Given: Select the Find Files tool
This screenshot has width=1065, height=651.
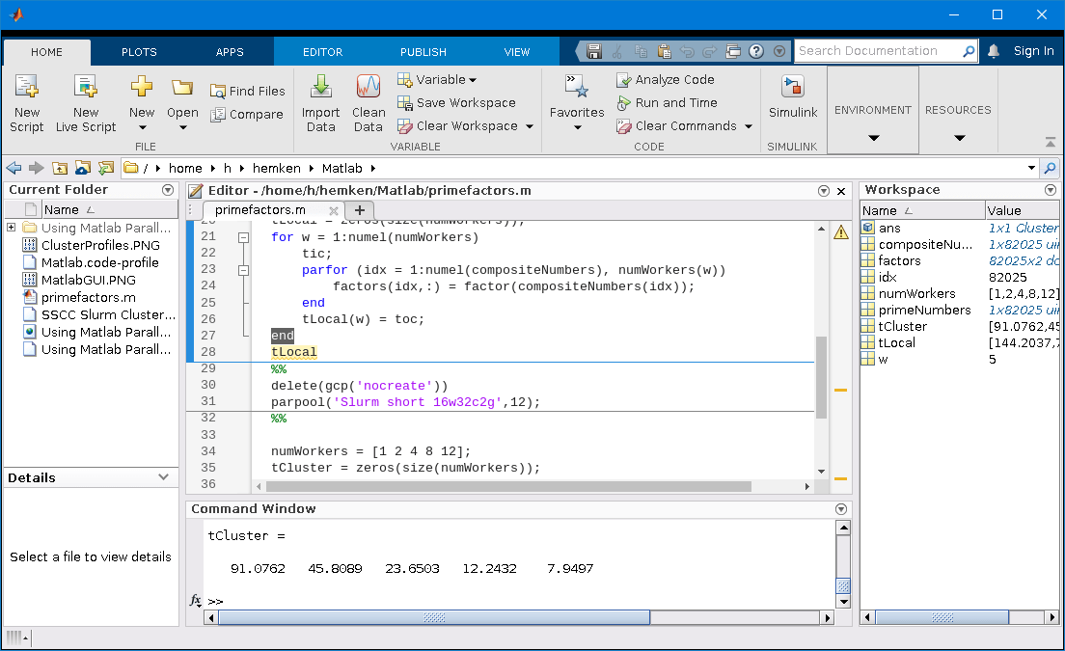Looking at the screenshot, I should (x=248, y=91).
